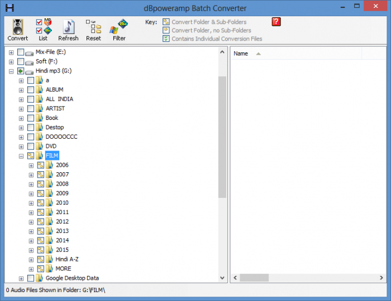
Task: Click the Google Desktop Data folder icon
Action: (x=40, y=278)
